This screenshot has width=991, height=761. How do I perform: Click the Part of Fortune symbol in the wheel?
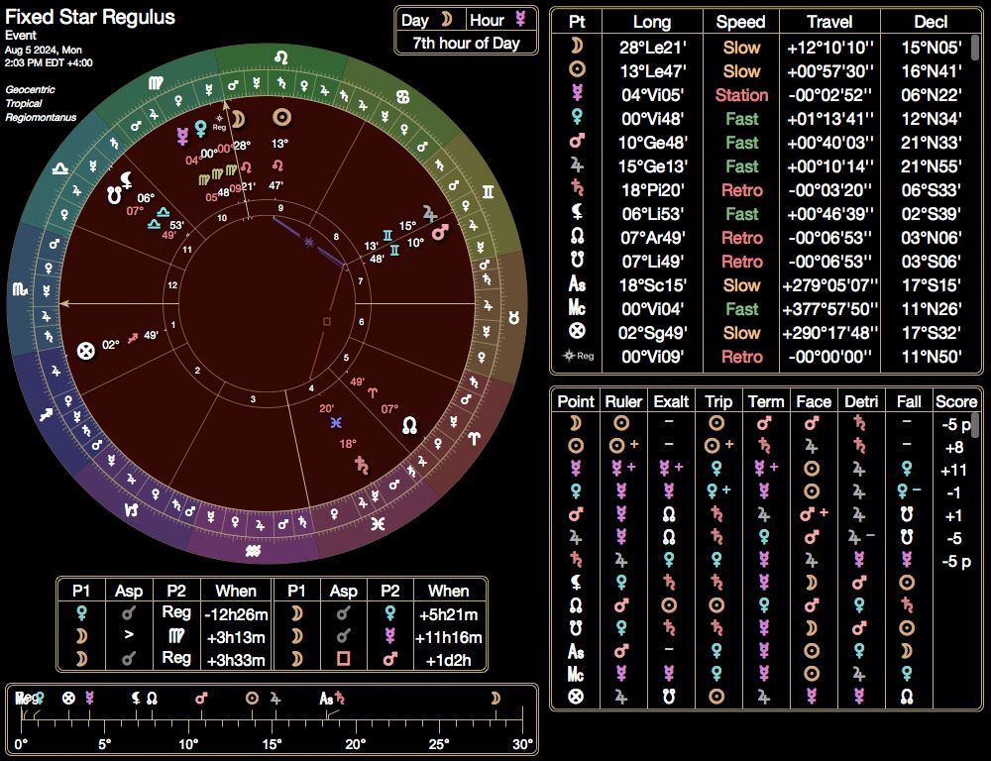click(85, 350)
